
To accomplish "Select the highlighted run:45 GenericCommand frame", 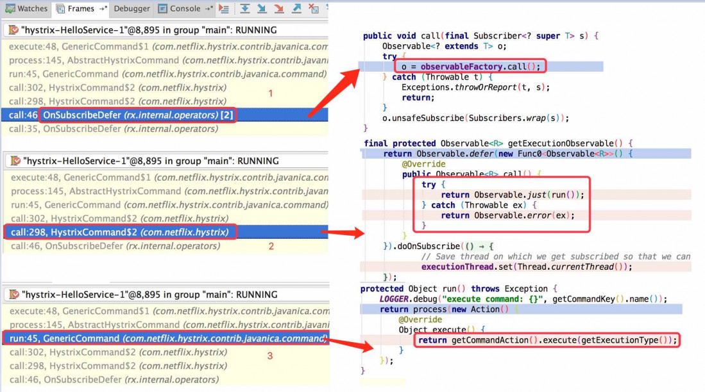I will click(x=165, y=338).
